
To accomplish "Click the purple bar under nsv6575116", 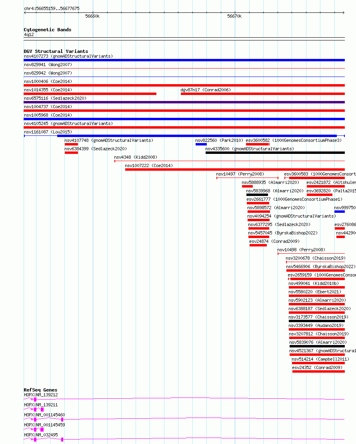I will tap(184, 102).
